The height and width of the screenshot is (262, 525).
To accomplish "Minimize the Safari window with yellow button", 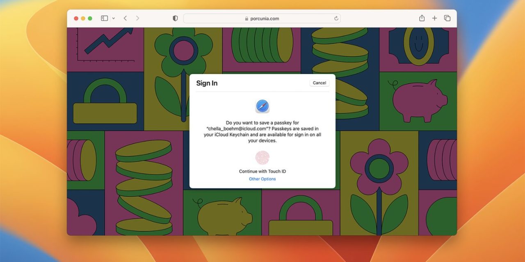I will coord(83,18).
